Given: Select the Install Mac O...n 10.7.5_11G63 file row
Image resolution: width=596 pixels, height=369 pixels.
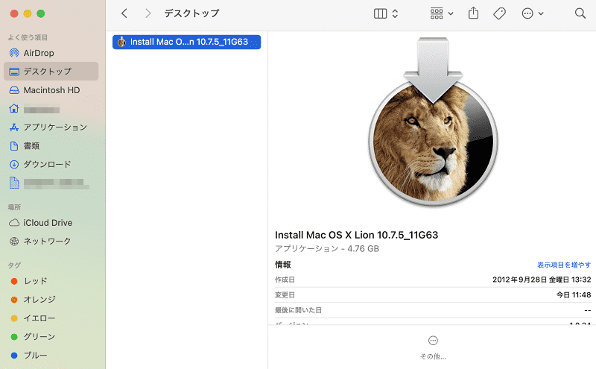Looking at the screenshot, I should (187, 42).
